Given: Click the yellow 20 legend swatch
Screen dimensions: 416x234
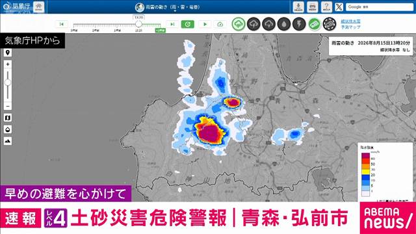Looking at the screenshot, I should [365, 172].
